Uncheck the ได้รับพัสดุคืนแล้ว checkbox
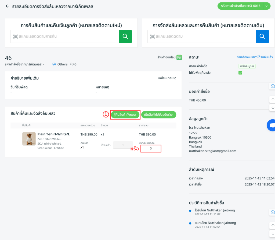Viewport: 275px width, 240px height. point(240,73)
